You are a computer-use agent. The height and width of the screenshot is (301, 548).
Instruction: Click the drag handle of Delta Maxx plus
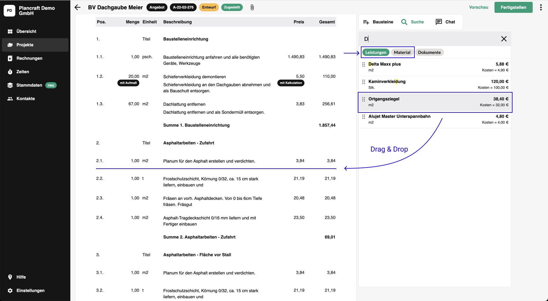[364, 64]
